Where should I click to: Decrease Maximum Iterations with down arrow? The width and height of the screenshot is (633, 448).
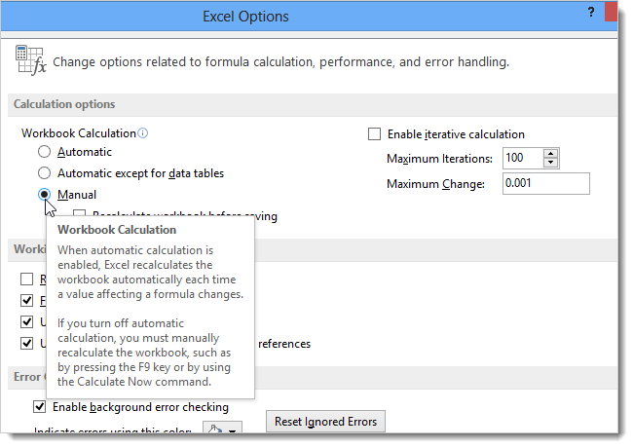point(550,163)
